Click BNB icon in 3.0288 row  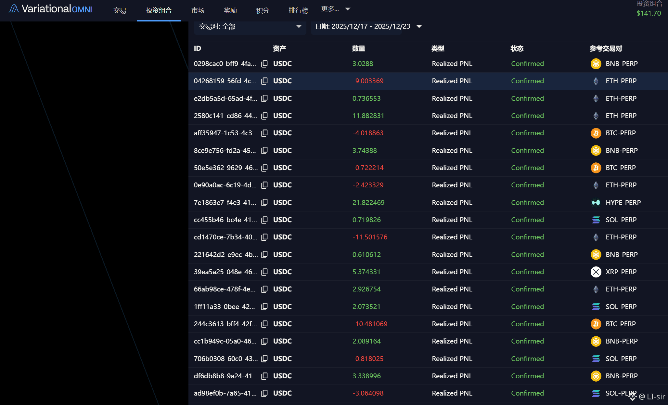tap(596, 64)
